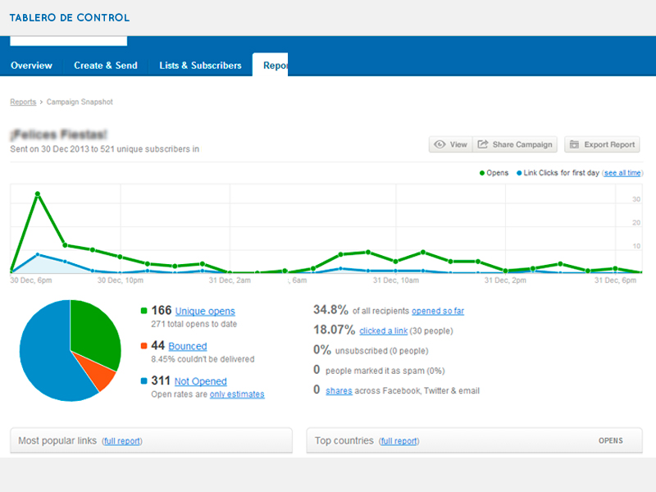Image resolution: width=656 pixels, height=492 pixels.
Task: Open full report for Top countries
Action: coord(399,441)
